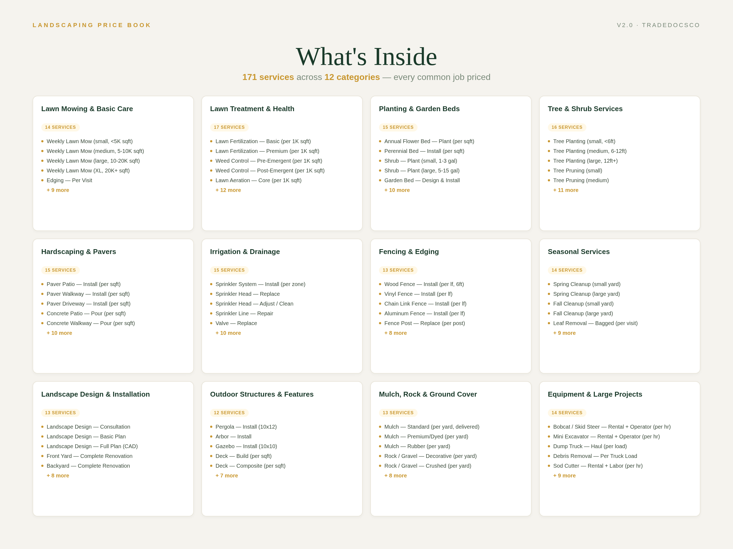This screenshot has width=733, height=549.
Task: Click '15 SERVICES' badge under Irrigation & Drainage
Action: click(229, 270)
